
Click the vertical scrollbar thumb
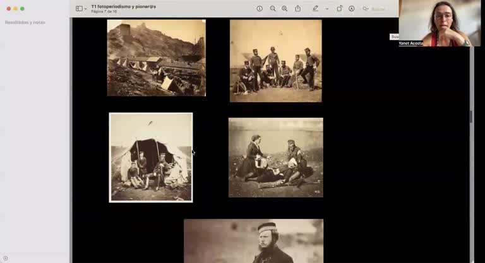point(470,117)
